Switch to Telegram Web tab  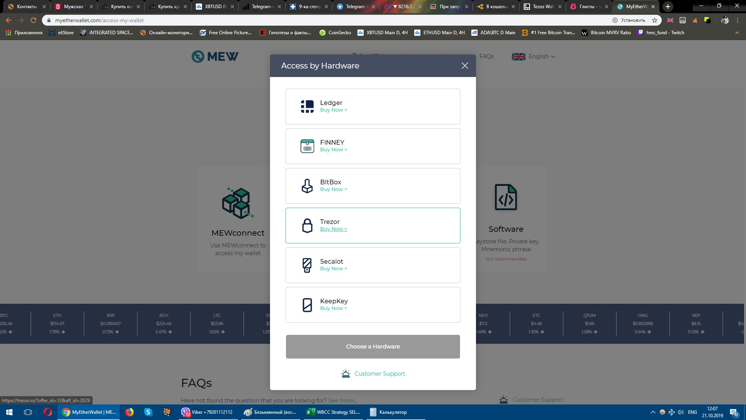(x=356, y=7)
